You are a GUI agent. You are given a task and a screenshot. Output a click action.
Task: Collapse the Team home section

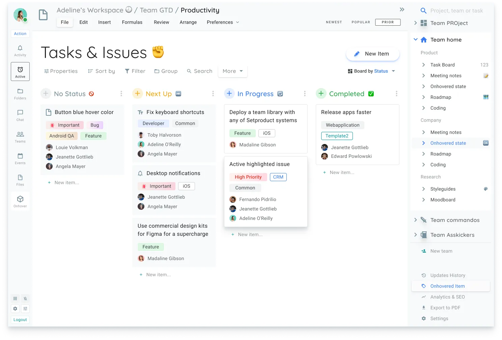[x=415, y=39]
